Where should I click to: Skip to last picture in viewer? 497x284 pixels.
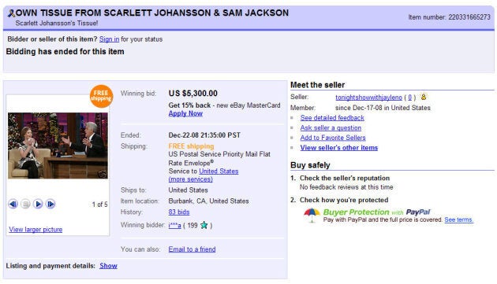click(x=50, y=204)
